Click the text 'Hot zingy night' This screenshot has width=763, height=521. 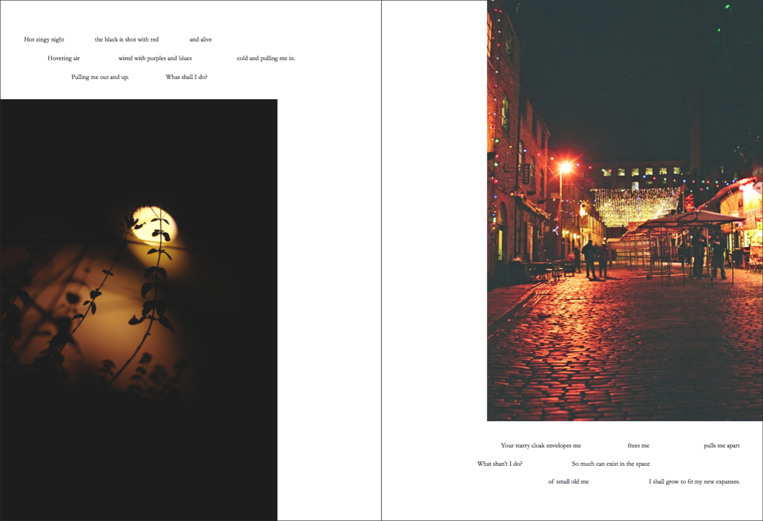[44, 40]
